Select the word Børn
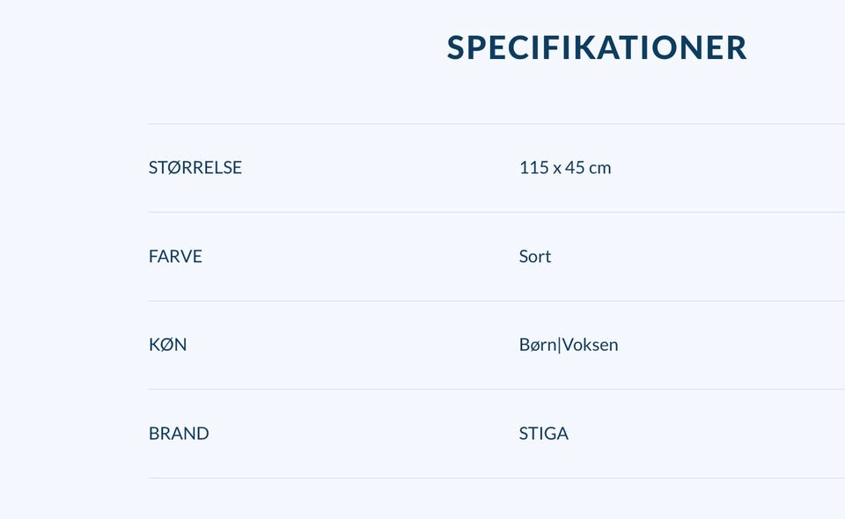The image size is (845, 519). [537, 345]
